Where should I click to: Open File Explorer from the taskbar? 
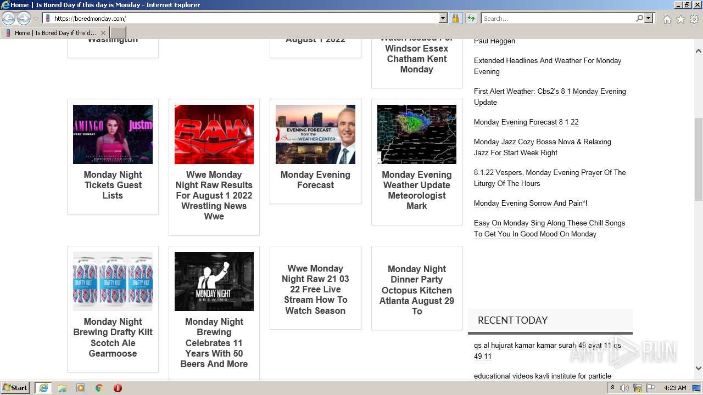(x=62, y=388)
